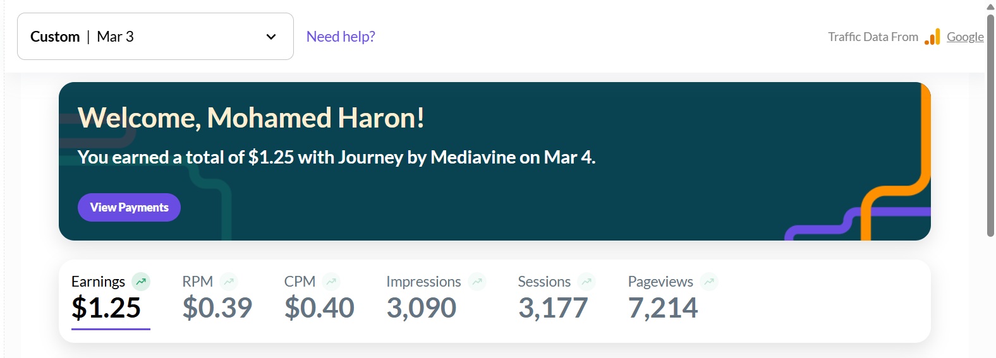The image size is (996, 358).
Task: Click the Google Analytics bar-chart icon
Action: [x=932, y=37]
